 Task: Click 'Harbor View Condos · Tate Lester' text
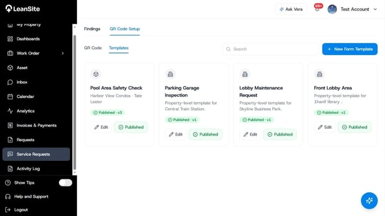pos(116,99)
